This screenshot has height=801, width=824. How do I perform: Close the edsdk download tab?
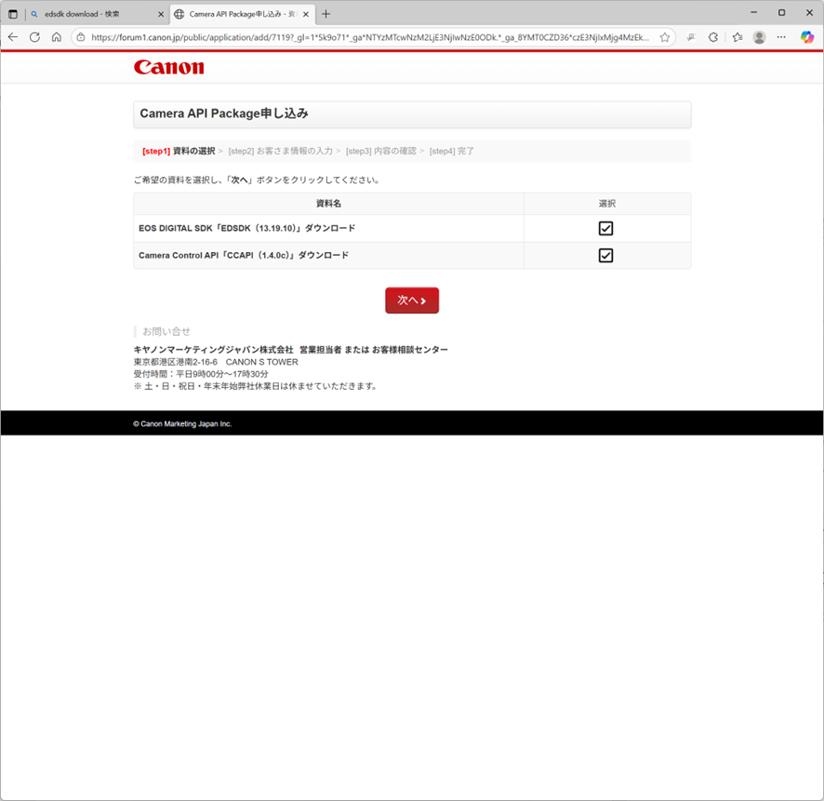160,14
